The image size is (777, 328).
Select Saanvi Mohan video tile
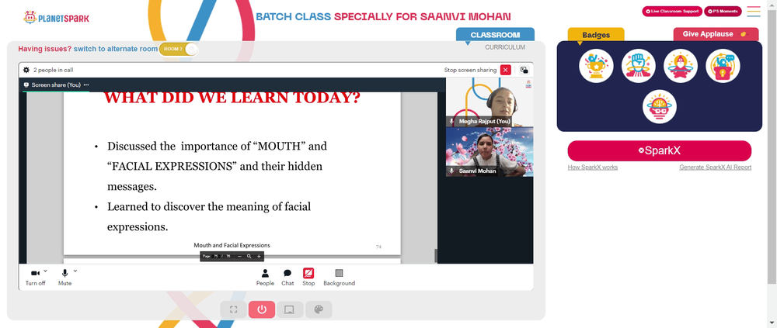[x=490, y=152]
